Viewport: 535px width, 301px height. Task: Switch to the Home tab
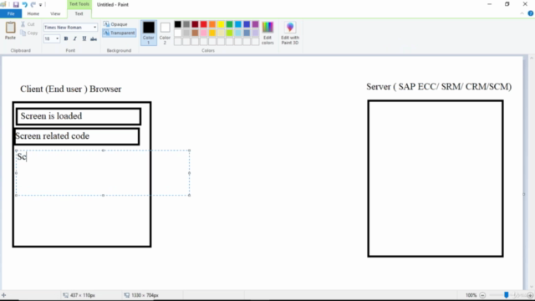(x=33, y=13)
